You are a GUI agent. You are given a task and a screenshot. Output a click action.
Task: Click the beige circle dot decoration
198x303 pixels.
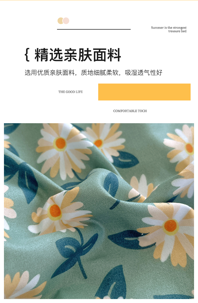click(60, 21)
